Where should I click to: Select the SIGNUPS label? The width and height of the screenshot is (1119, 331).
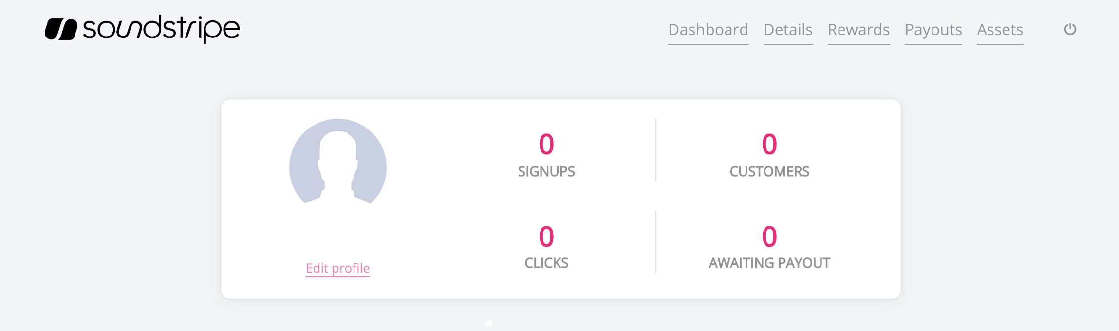click(546, 171)
